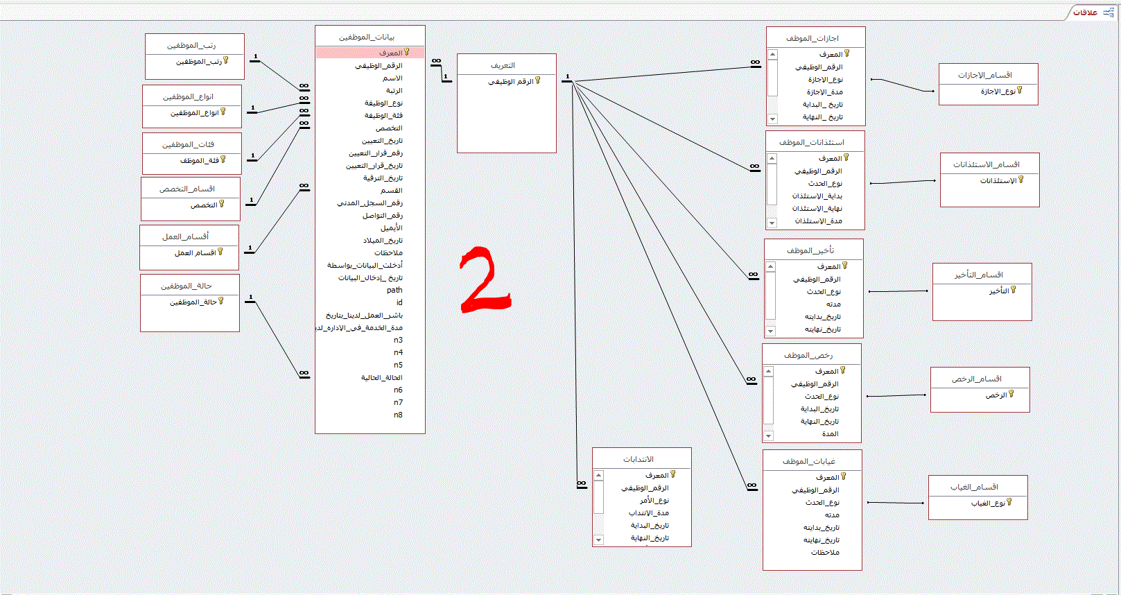Click the اقسام_الرخص table header
Image resolution: width=1121 pixels, height=595 pixels.
[x=980, y=379]
